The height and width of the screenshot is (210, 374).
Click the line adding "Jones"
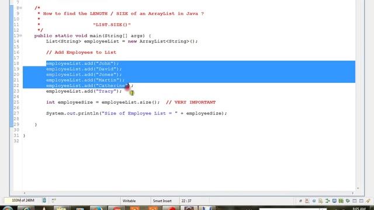click(x=84, y=75)
